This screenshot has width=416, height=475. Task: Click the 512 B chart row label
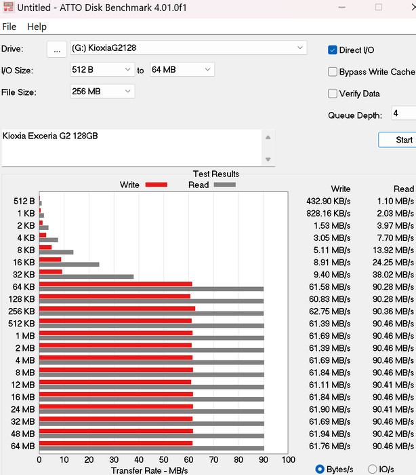tap(24, 201)
